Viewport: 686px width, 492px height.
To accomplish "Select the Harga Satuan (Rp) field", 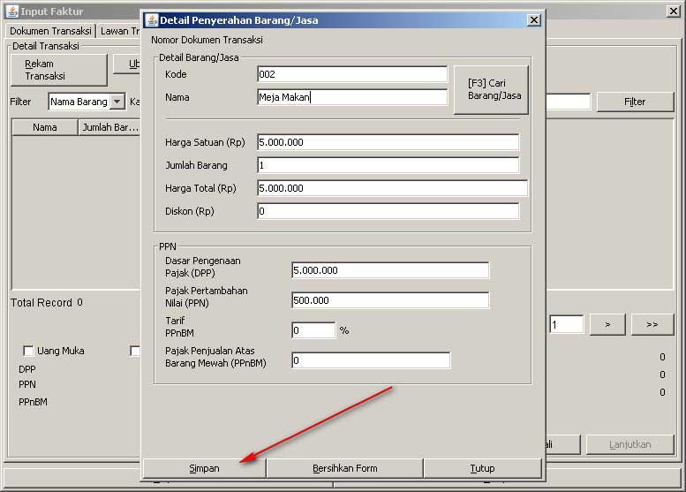I will coord(388,142).
